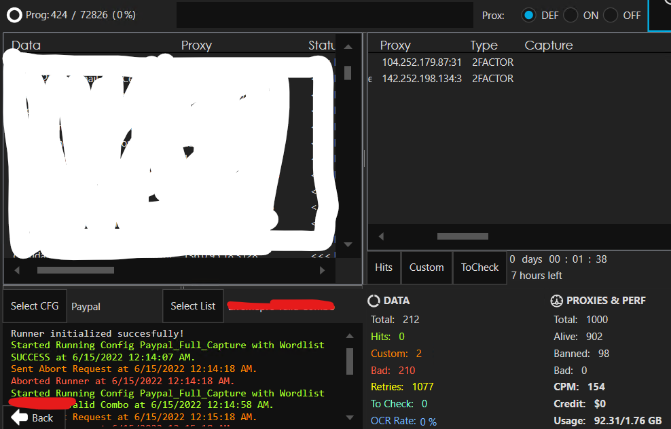Screen dimensions: 671x429
Task: Click the data list horizontal scroll left arrow
Action: 17,270
